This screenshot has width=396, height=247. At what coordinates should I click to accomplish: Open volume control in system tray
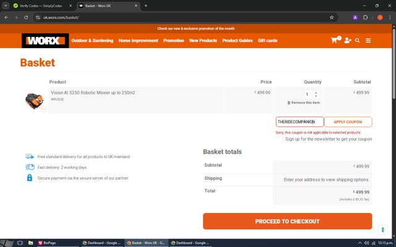(x=366, y=243)
